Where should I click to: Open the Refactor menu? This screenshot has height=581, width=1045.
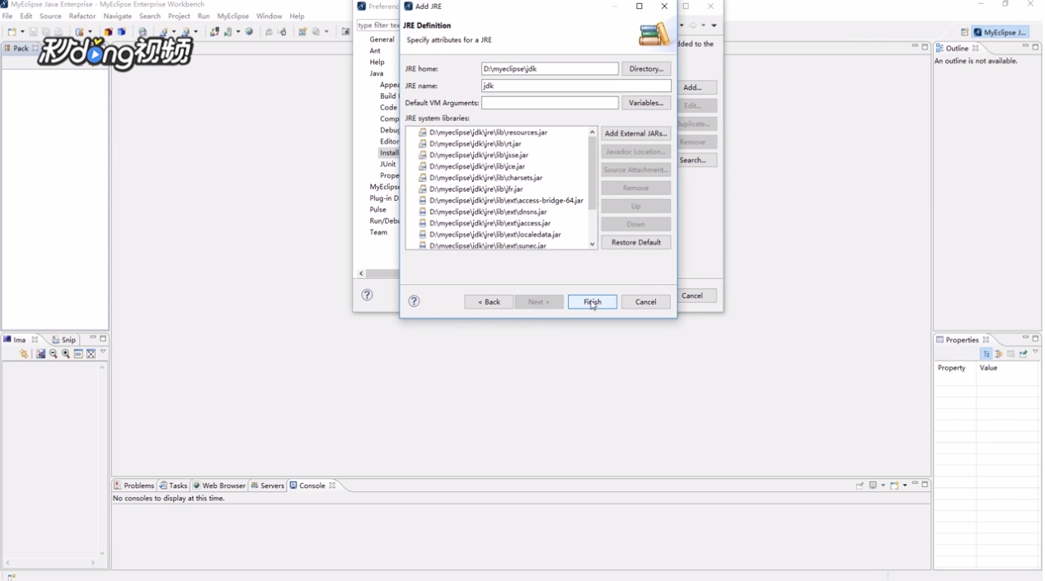[x=82, y=16]
